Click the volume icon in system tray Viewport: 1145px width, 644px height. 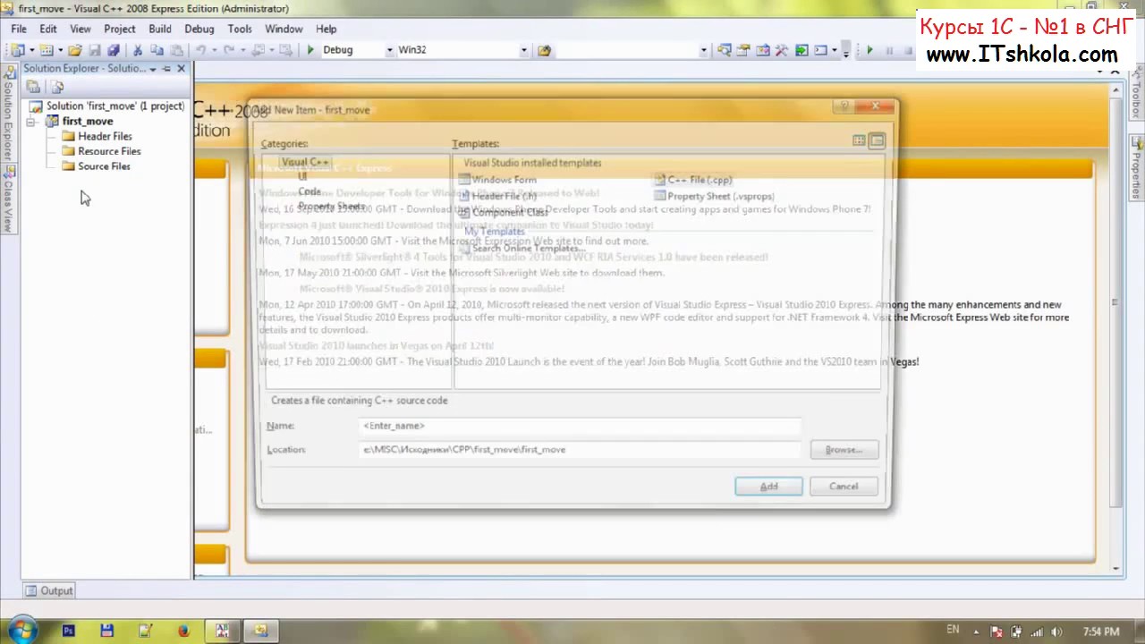click(x=1057, y=631)
